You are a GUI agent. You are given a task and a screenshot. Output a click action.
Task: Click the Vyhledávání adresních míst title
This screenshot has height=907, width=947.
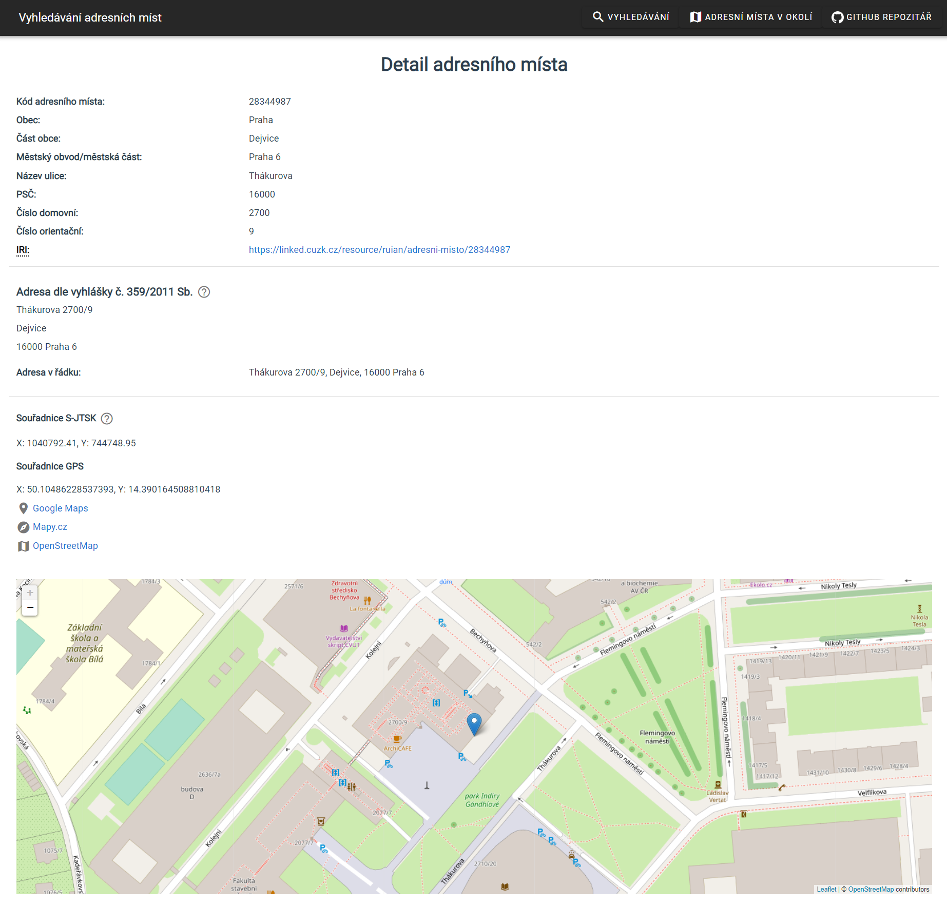coord(90,17)
